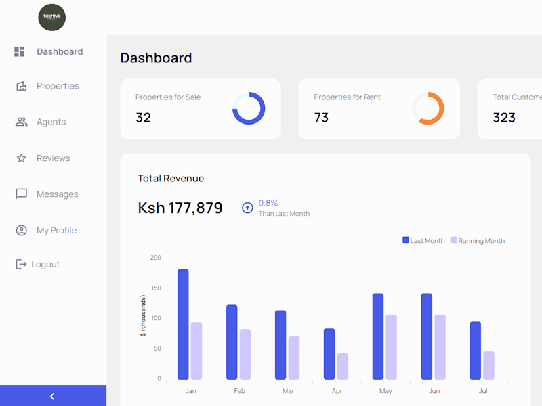
Task: Click the Reviews star icon
Action: click(x=22, y=158)
